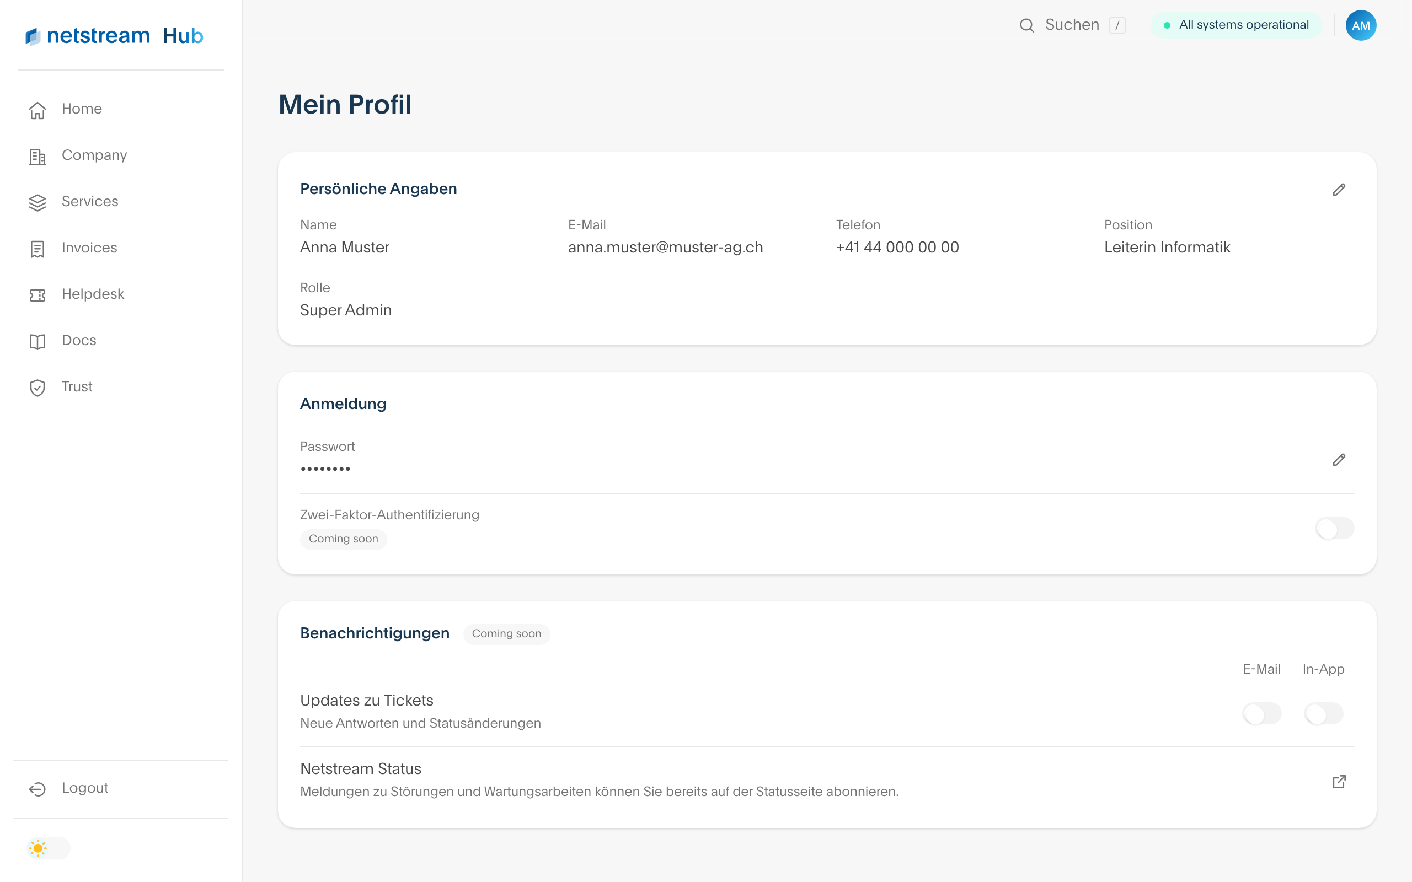Click the Docs book icon
1412x882 pixels.
38,341
